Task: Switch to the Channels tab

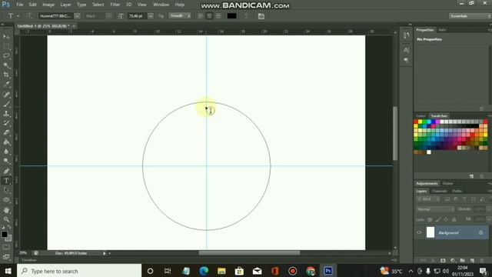Action: pos(439,191)
